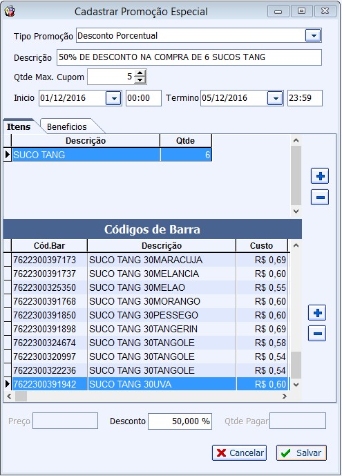
Task: Click the Cancelar button
Action: 240,453
